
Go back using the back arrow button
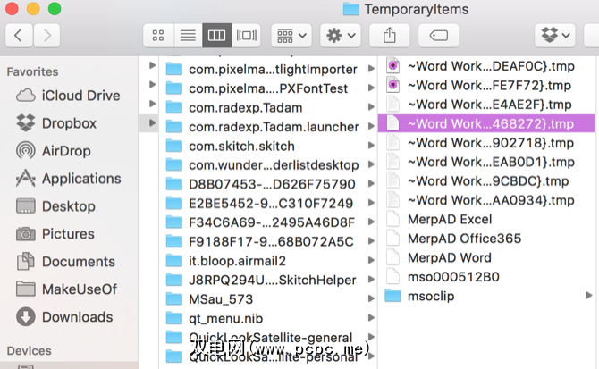[x=19, y=36]
